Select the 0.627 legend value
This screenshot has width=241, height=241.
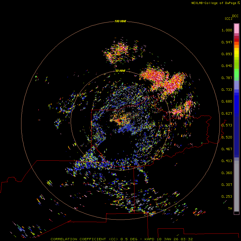[x=227, y=114]
